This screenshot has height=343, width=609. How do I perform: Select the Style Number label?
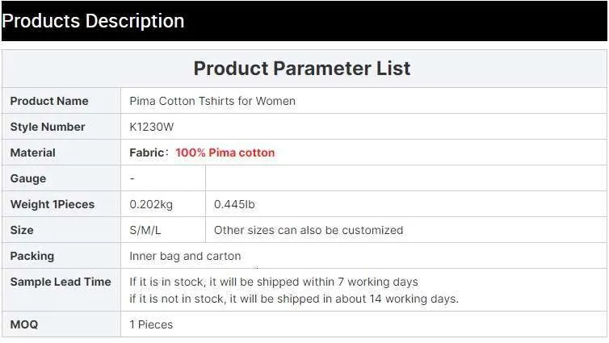tap(48, 127)
